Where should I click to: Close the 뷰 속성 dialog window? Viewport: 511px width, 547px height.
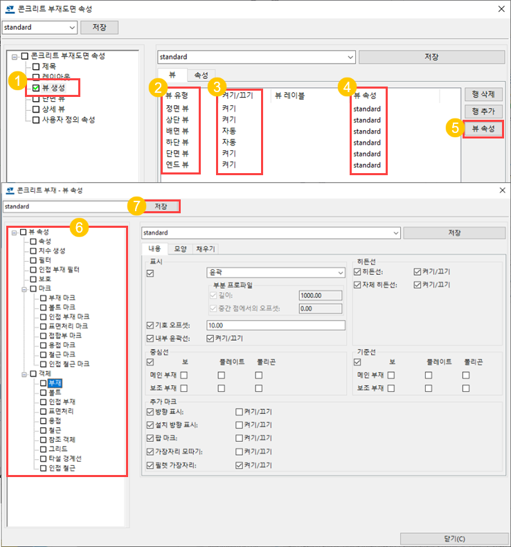(502, 190)
